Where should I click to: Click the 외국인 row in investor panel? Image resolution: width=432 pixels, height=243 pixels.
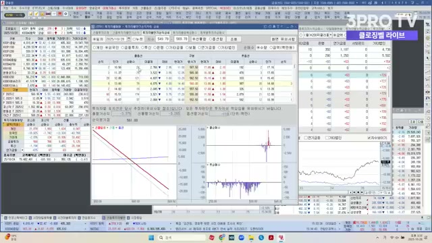point(45,133)
